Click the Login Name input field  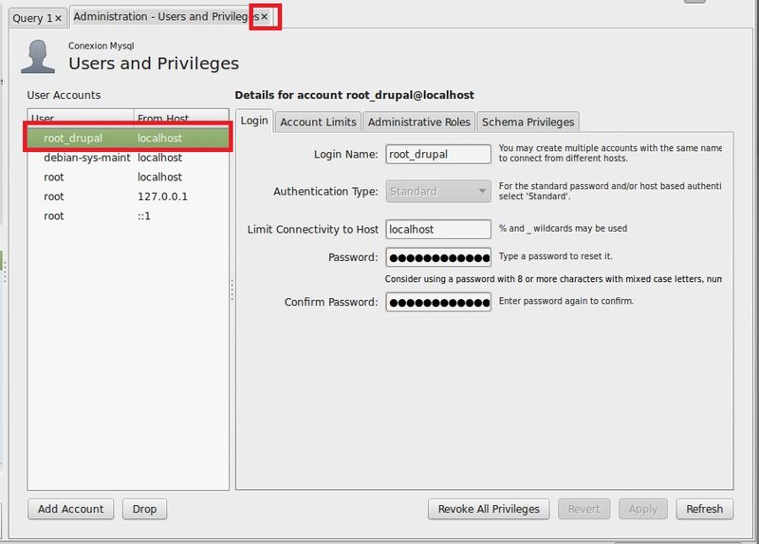click(438, 154)
